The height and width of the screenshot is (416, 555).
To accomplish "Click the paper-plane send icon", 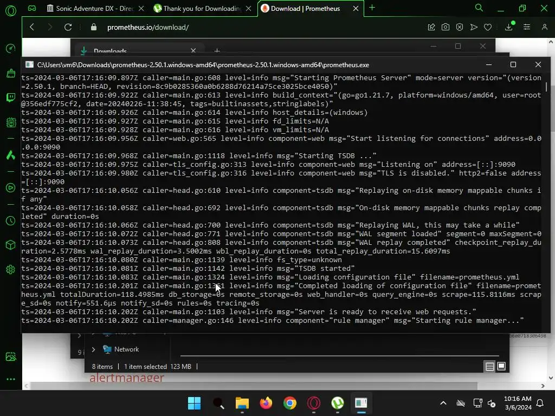I will [x=474, y=27].
